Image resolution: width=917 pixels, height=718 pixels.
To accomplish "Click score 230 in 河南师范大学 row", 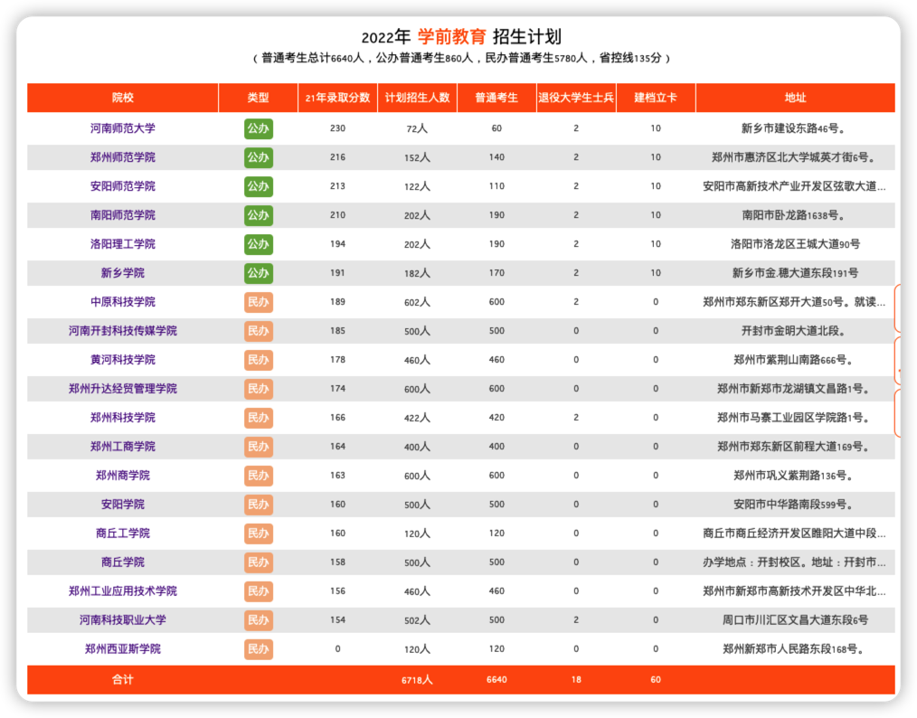I will point(337,128).
